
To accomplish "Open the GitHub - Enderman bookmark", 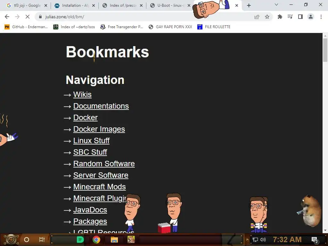I will pos(26,27).
